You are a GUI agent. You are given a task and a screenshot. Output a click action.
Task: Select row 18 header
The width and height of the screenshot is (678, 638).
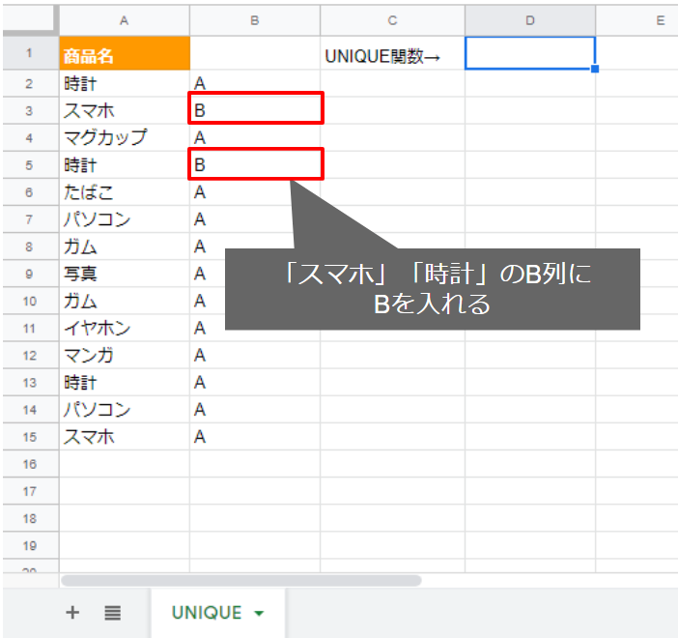[30, 518]
